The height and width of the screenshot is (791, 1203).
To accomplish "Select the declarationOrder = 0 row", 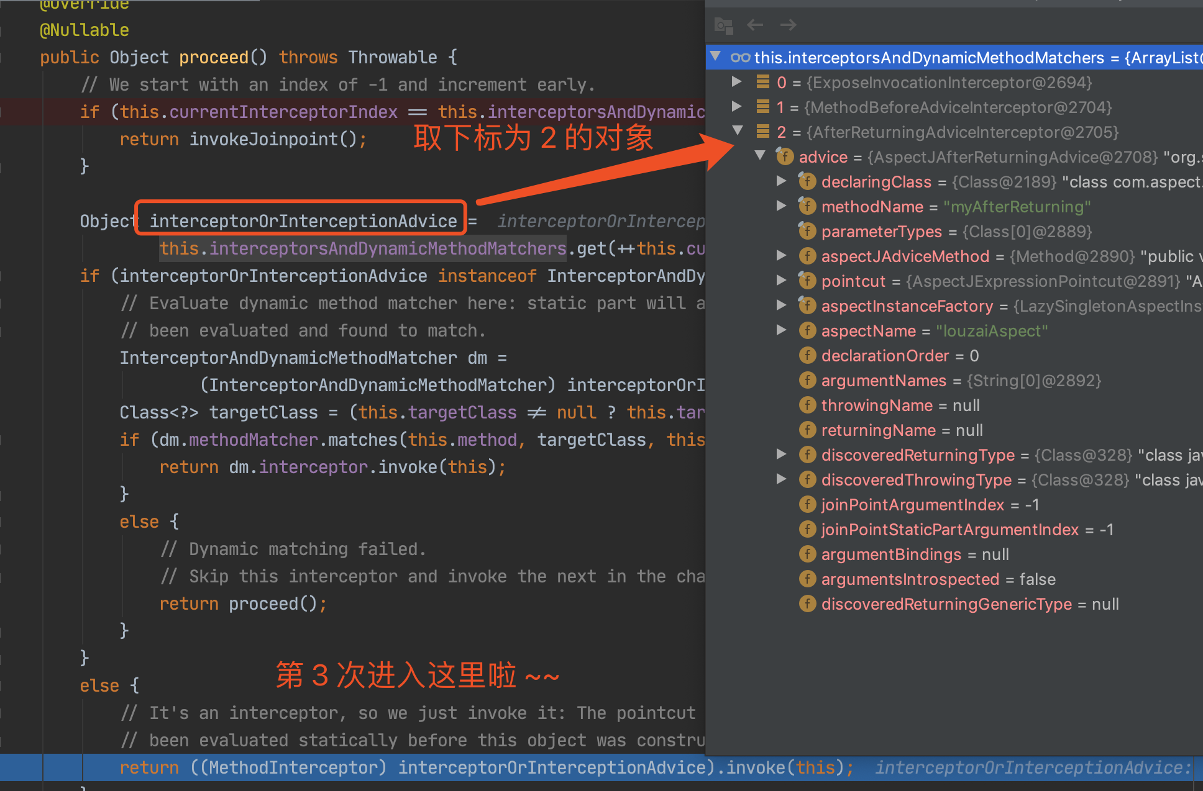I will coord(954,356).
